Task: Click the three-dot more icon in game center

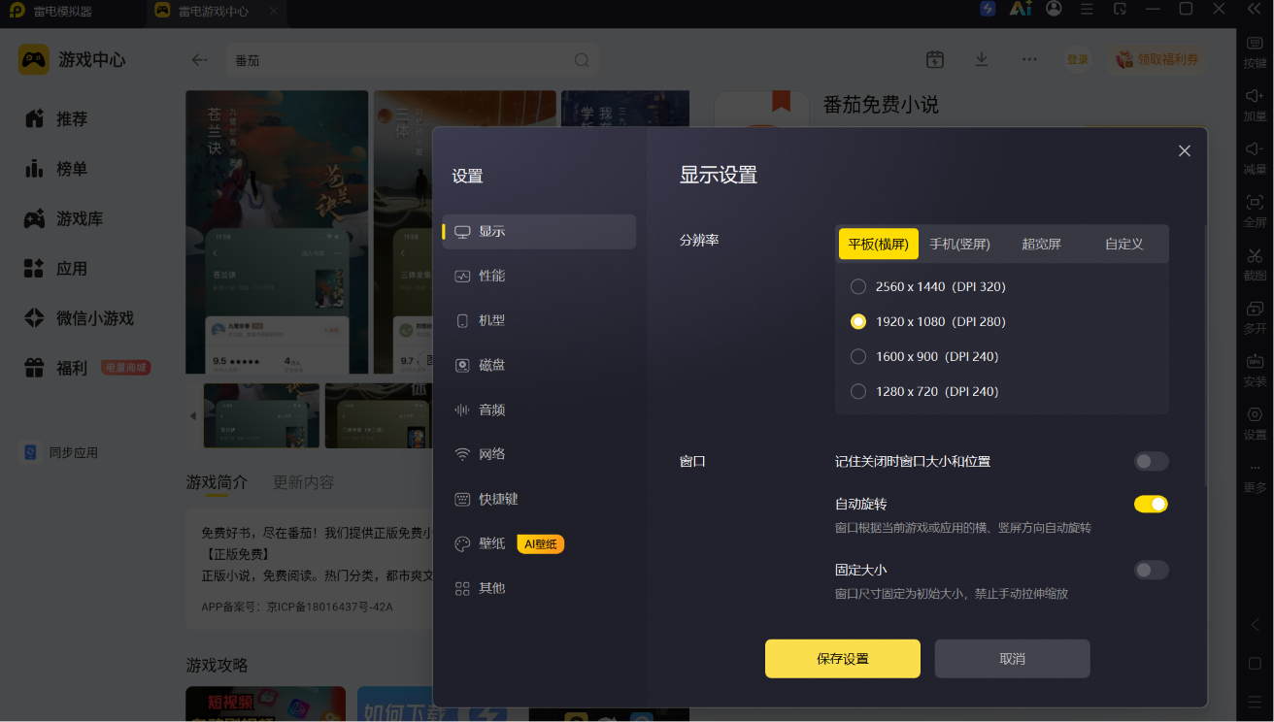Action: pos(1029,59)
